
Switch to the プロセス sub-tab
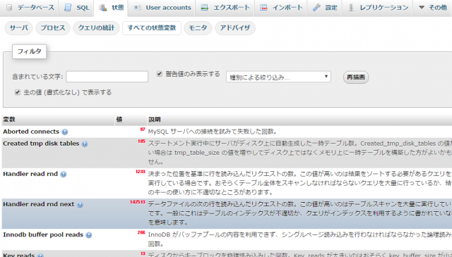(53, 28)
